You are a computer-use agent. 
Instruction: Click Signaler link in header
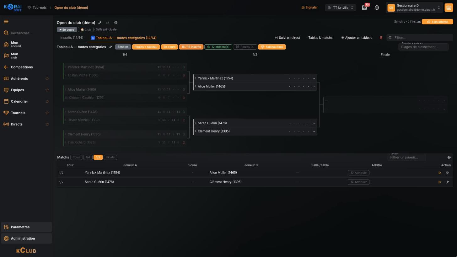pos(309,8)
